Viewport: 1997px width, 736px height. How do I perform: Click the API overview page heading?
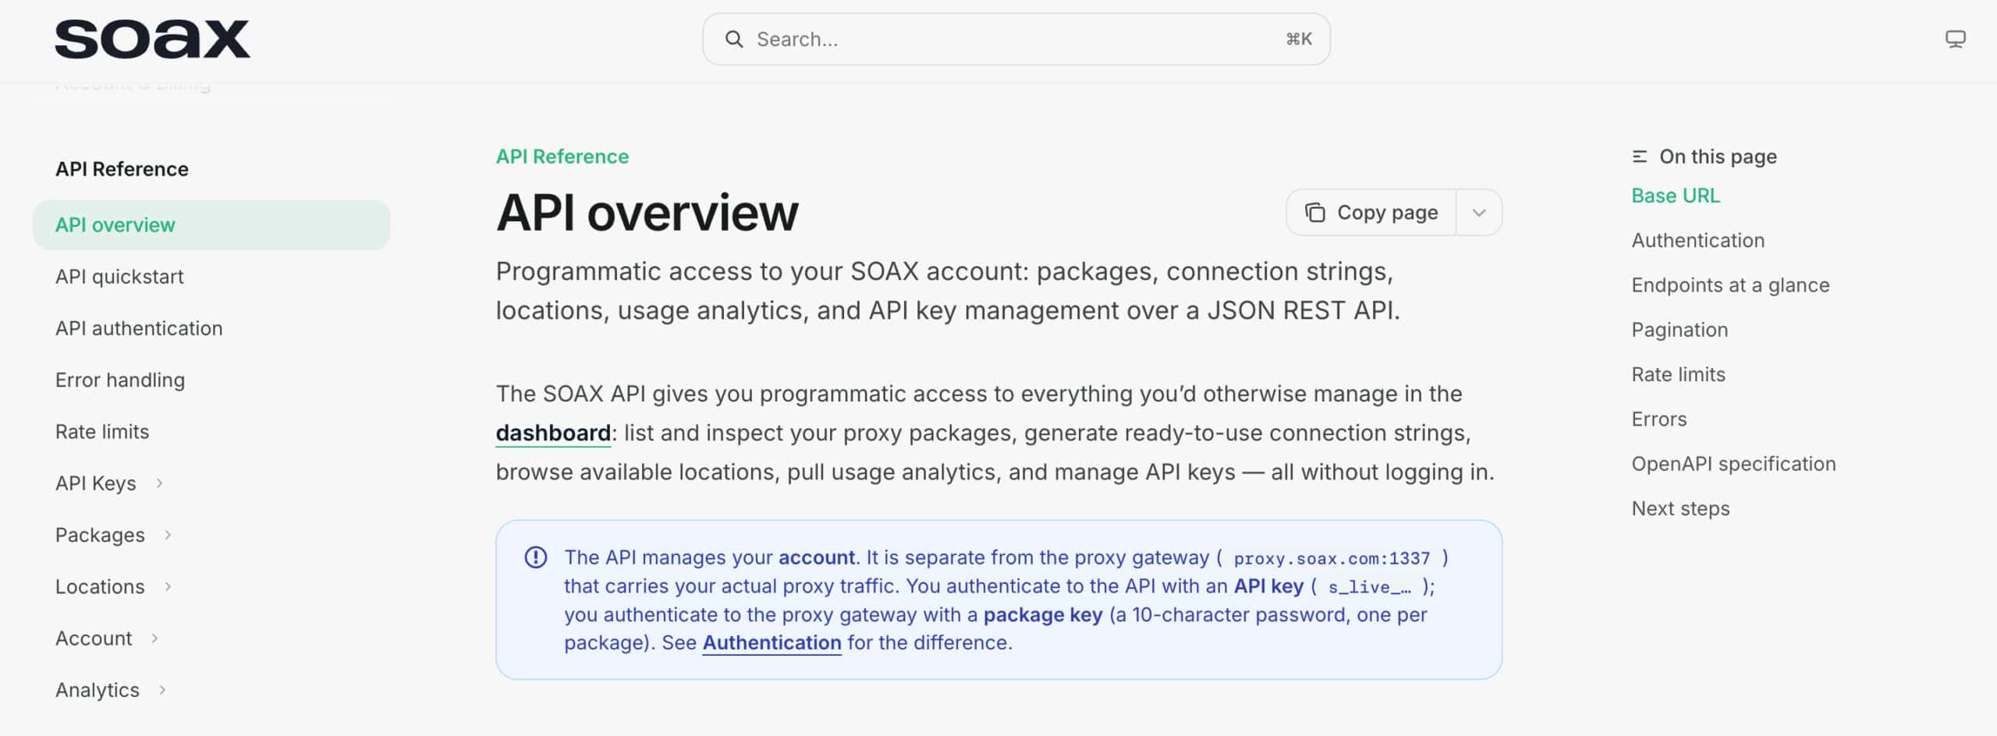click(647, 213)
